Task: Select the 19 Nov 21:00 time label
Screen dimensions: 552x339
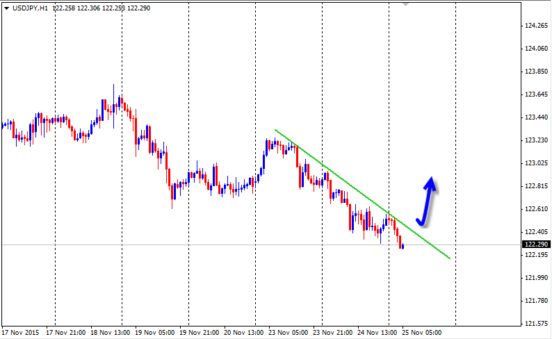Action: point(200,332)
